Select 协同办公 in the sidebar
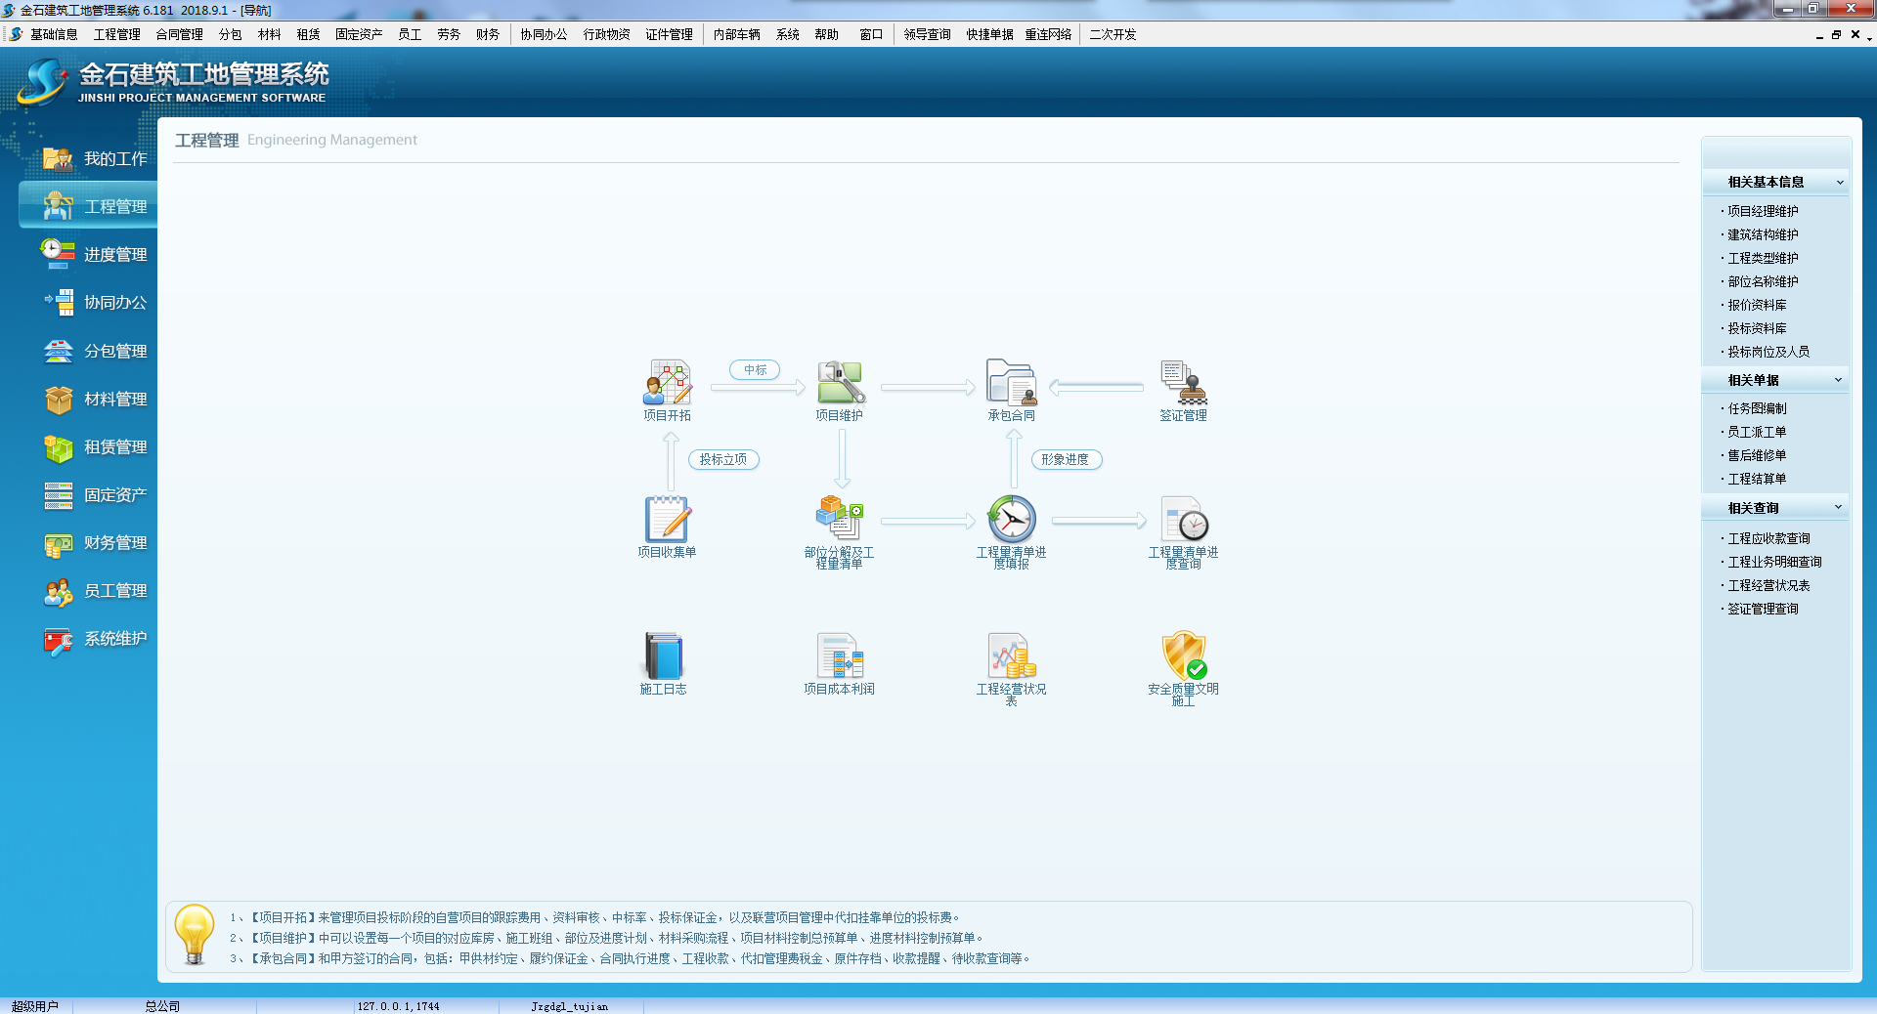1877x1014 pixels. [95, 302]
